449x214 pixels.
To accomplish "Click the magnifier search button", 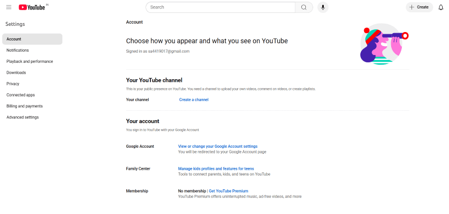I will 304,7.
